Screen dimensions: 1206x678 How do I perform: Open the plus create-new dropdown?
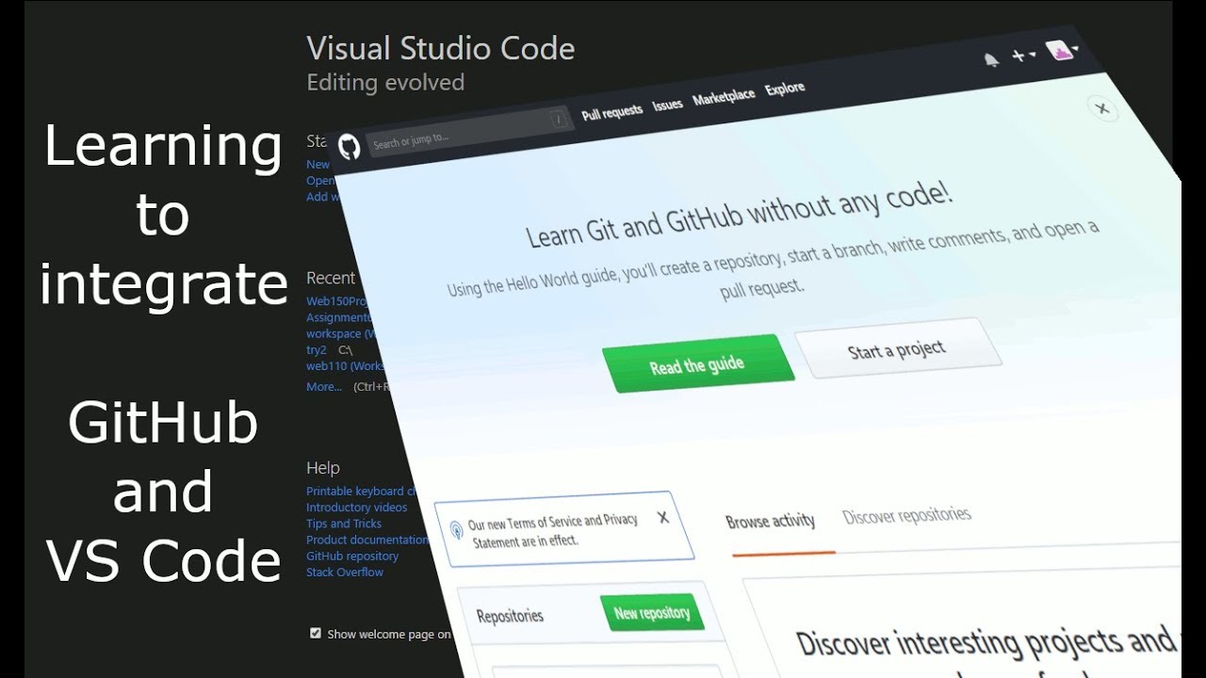[1023, 56]
